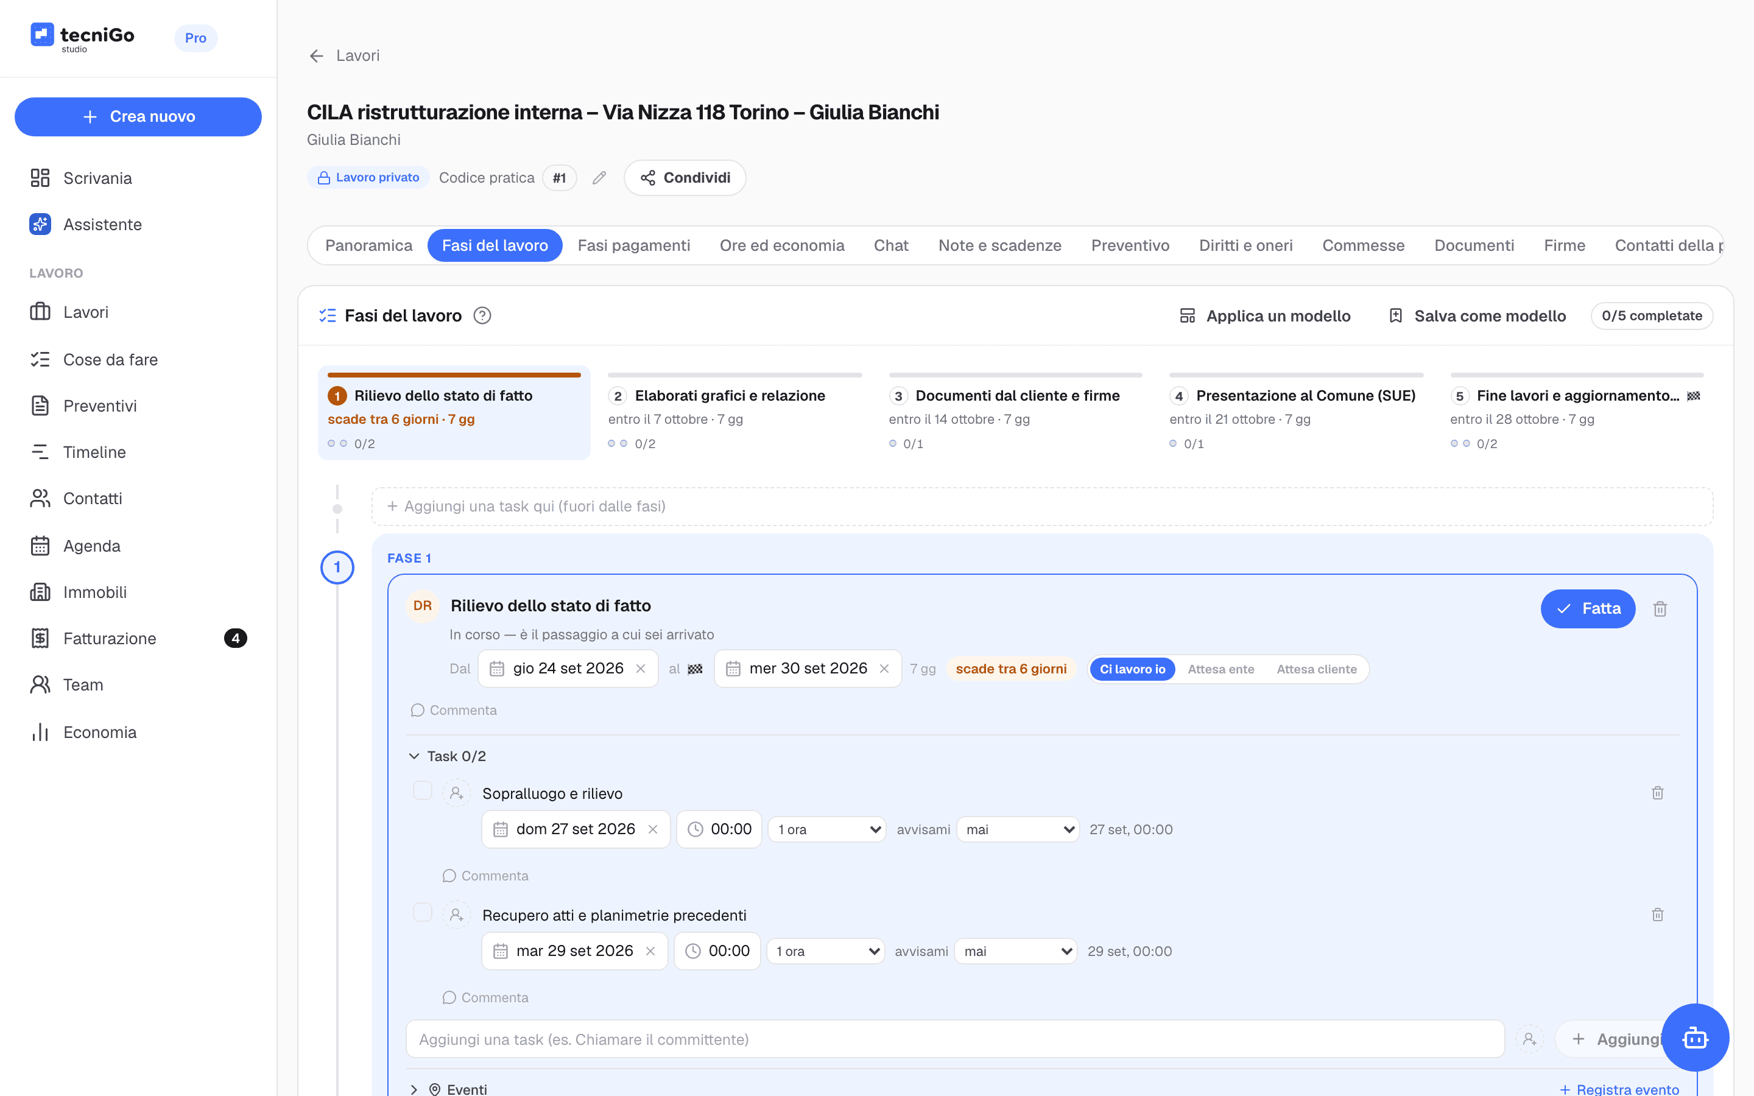The height and width of the screenshot is (1096, 1754).
Task: Open Agenda in the sidebar
Action: [x=138, y=546]
